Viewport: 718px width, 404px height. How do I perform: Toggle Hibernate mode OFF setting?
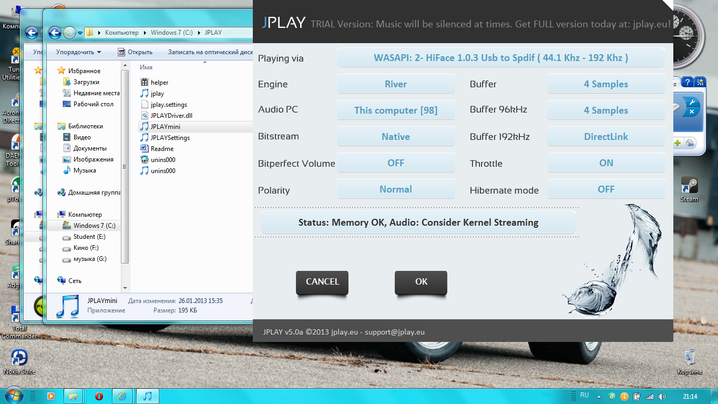coord(606,189)
